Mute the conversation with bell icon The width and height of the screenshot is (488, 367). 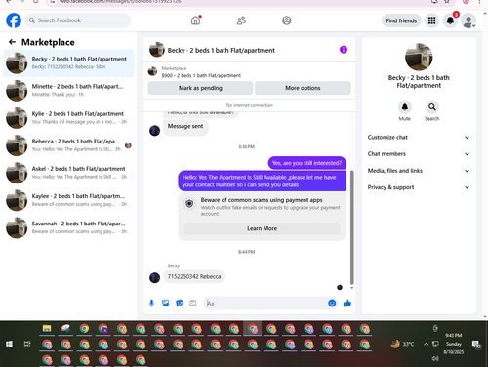tap(405, 107)
